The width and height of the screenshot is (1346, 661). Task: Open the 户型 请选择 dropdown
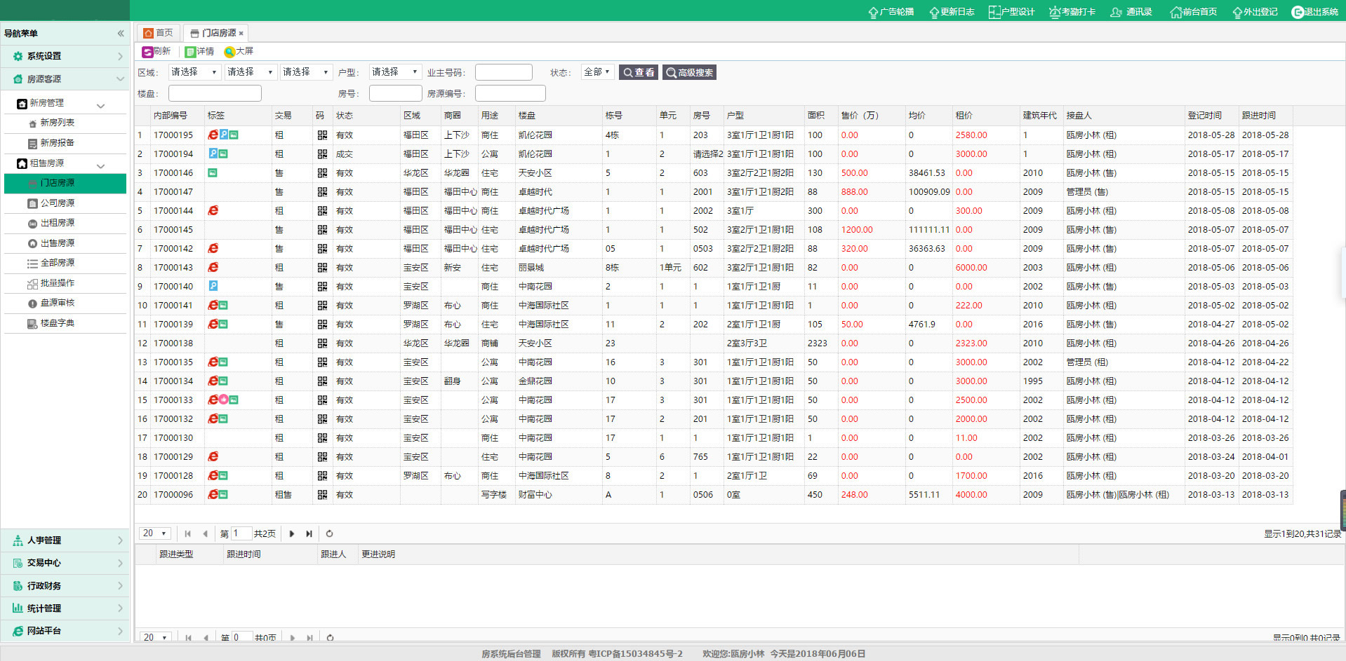[395, 72]
